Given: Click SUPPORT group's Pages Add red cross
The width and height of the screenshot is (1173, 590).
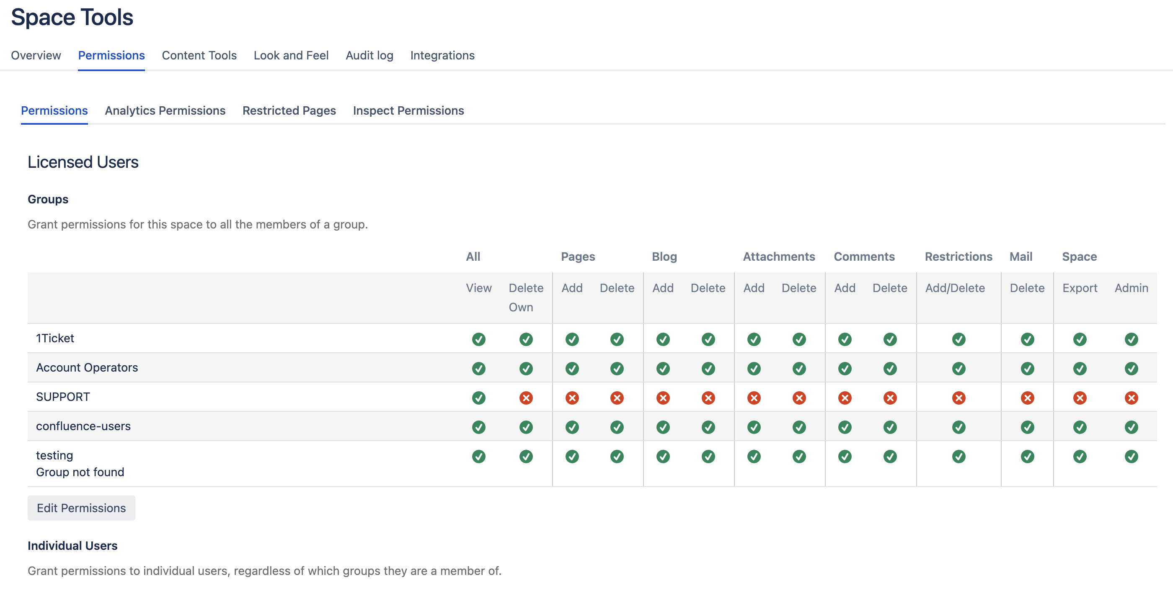Looking at the screenshot, I should 572,398.
